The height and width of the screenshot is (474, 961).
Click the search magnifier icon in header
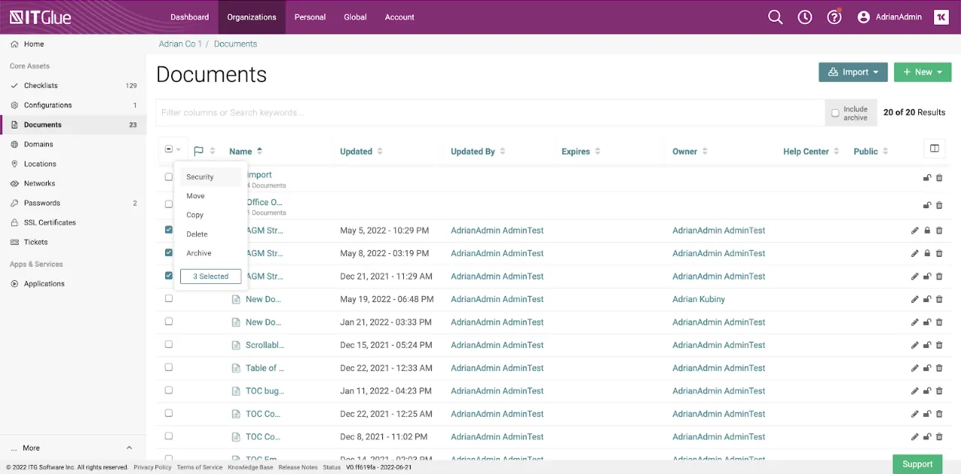click(x=776, y=17)
